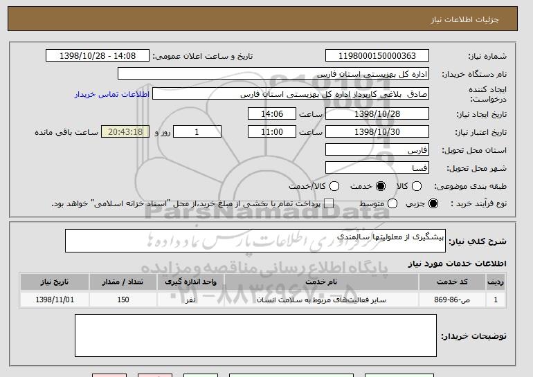533x377 pixels.
Task: Choose the متوسط purchase process option
Action: (392, 203)
